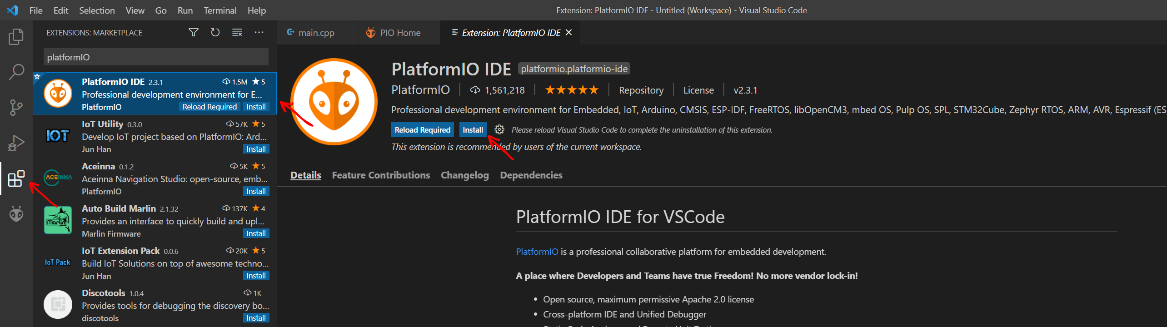
Task: Open Run and Debug view
Action: point(16,143)
